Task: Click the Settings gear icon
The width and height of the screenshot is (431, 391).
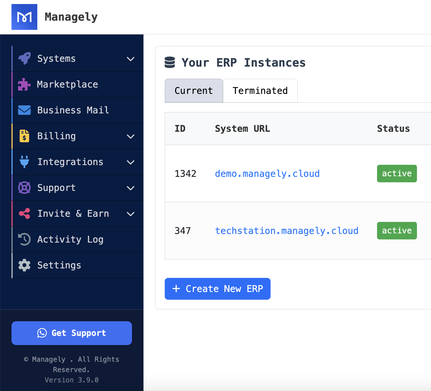Action: (24, 265)
